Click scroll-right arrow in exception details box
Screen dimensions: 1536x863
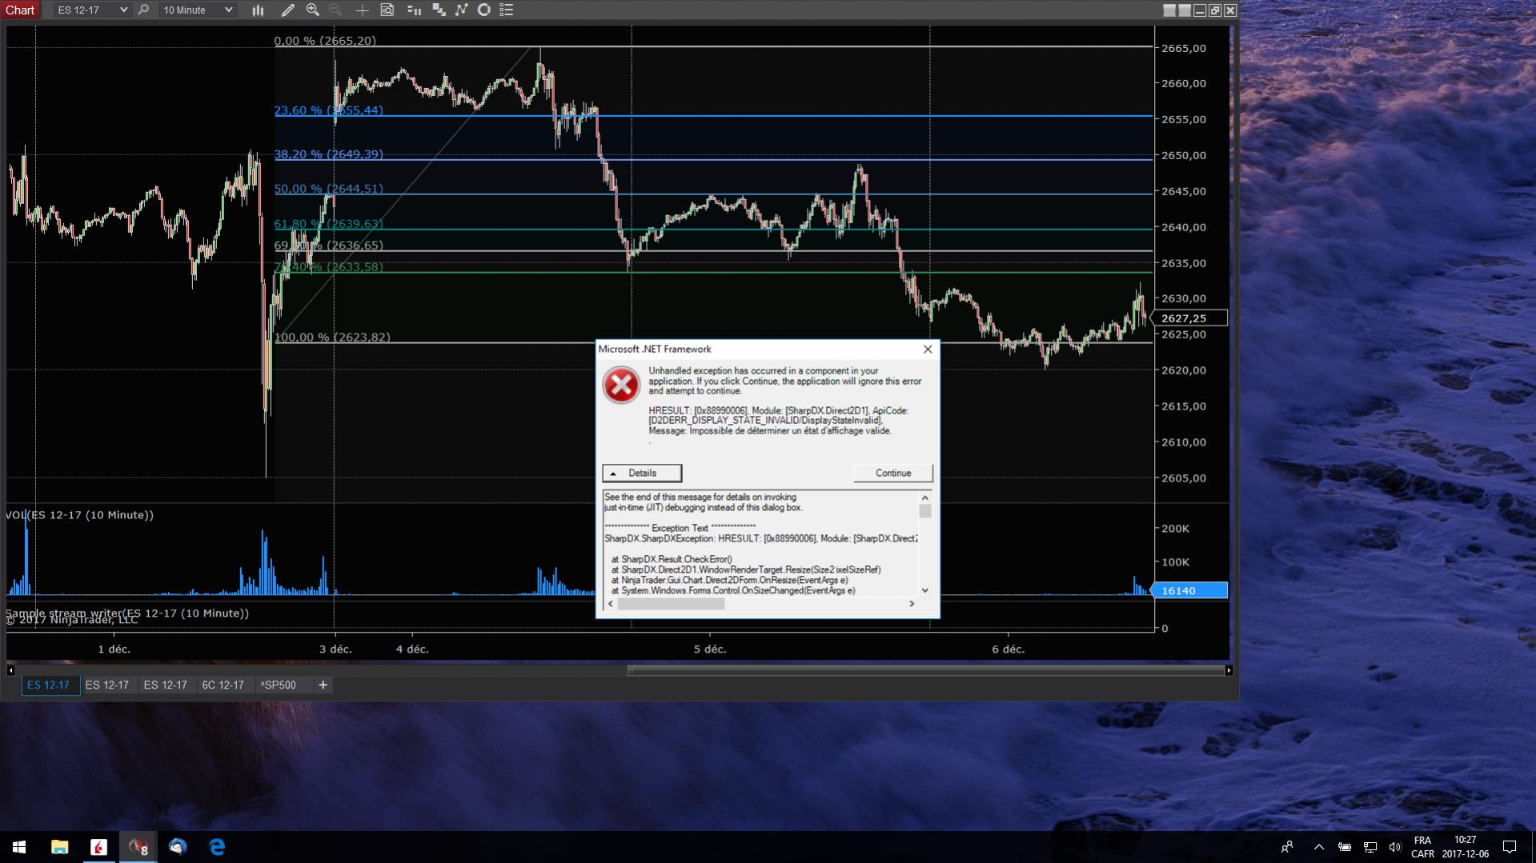tap(912, 604)
